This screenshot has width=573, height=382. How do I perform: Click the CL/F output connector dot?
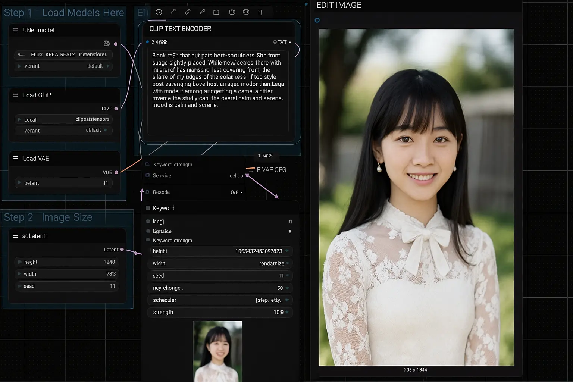click(116, 109)
